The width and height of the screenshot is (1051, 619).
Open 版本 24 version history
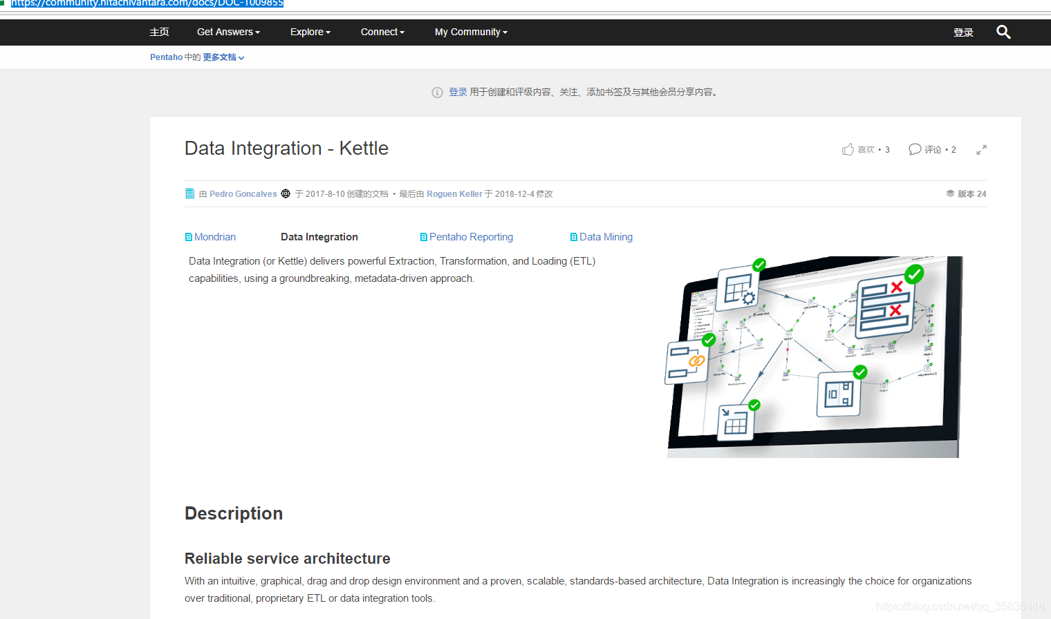coord(971,194)
